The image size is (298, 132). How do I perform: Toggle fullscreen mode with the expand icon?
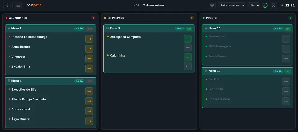tap(273, 5)
